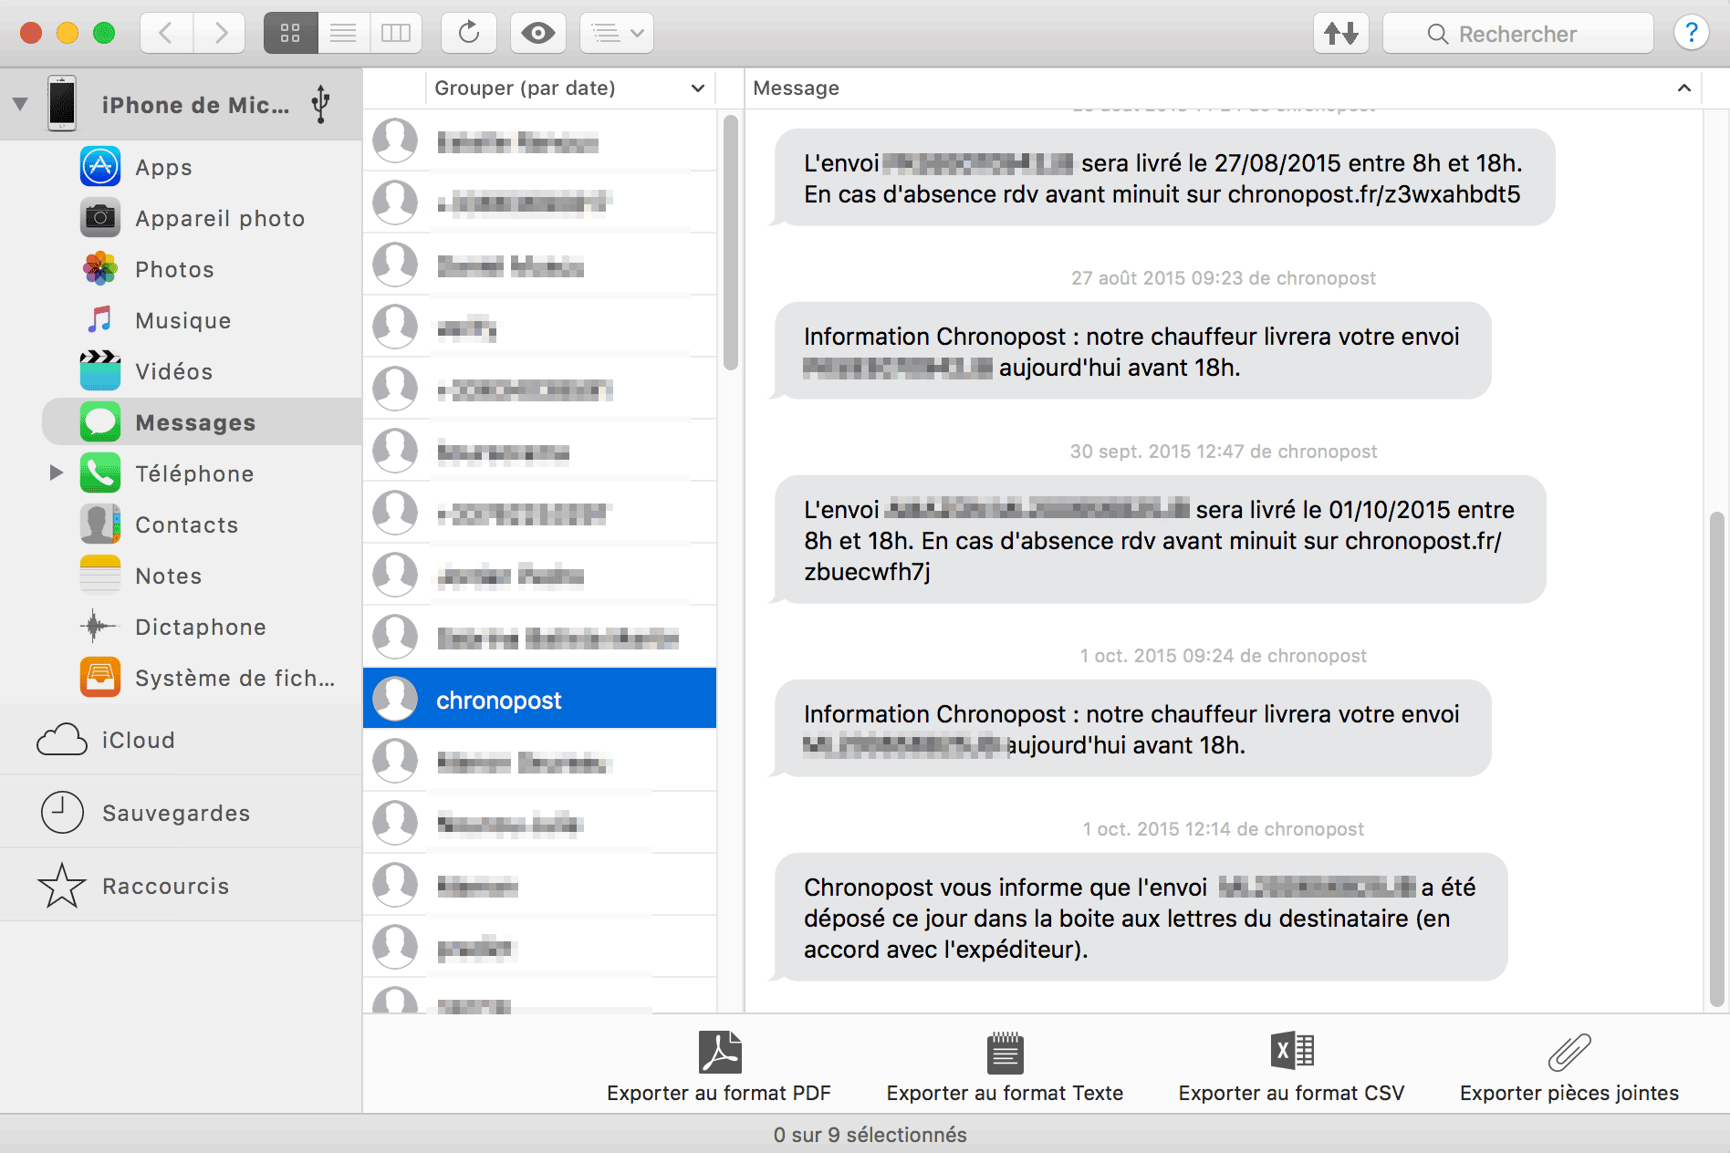Click the back navigation arrow
This screenshot has height=1153, width=1730.
166,34
